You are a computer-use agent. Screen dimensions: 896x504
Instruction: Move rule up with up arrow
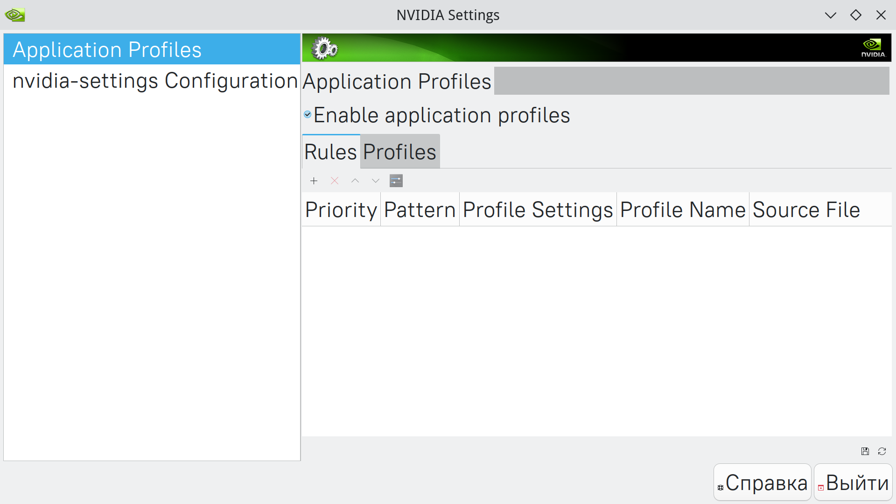[x=355, y=181]
